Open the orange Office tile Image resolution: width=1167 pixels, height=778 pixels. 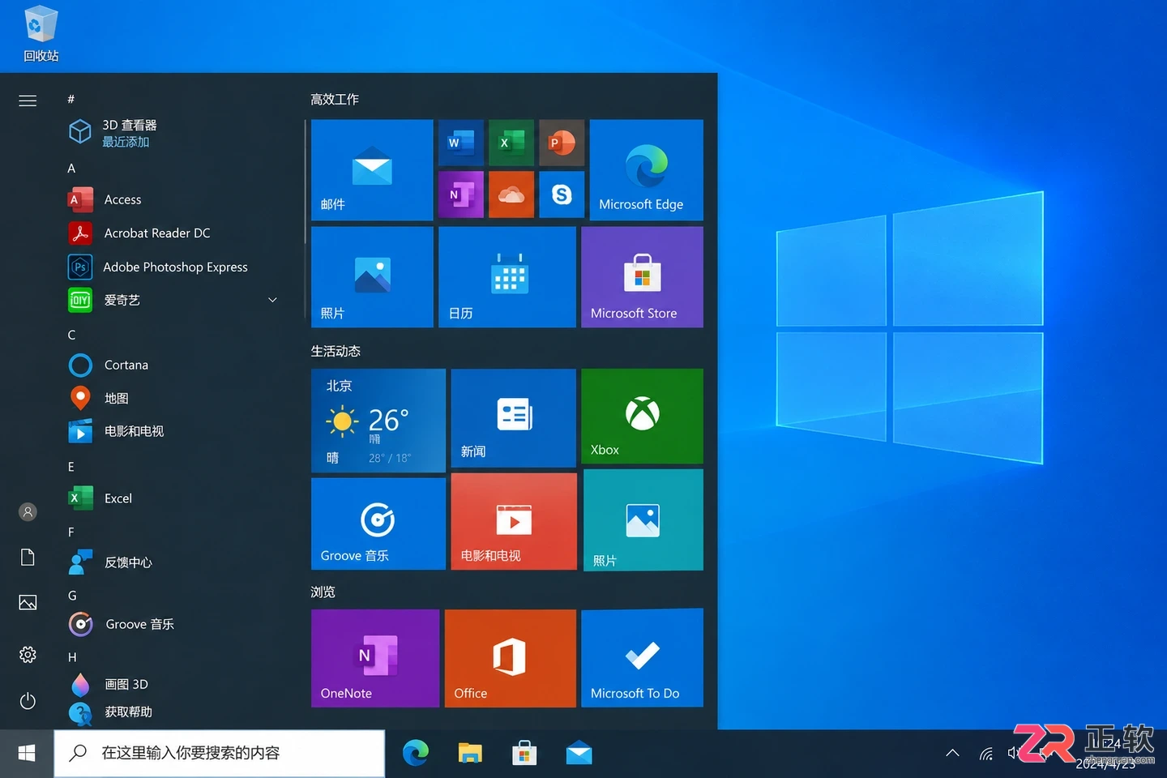click(x=511, y=658)
